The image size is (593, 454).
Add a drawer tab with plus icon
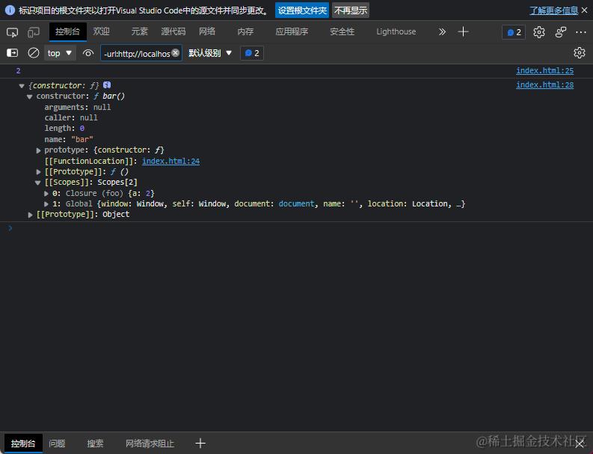200,443
